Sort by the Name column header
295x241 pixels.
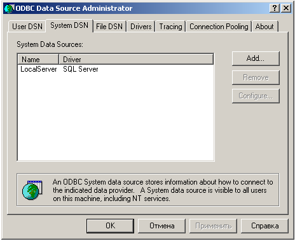tap(38, 60)
